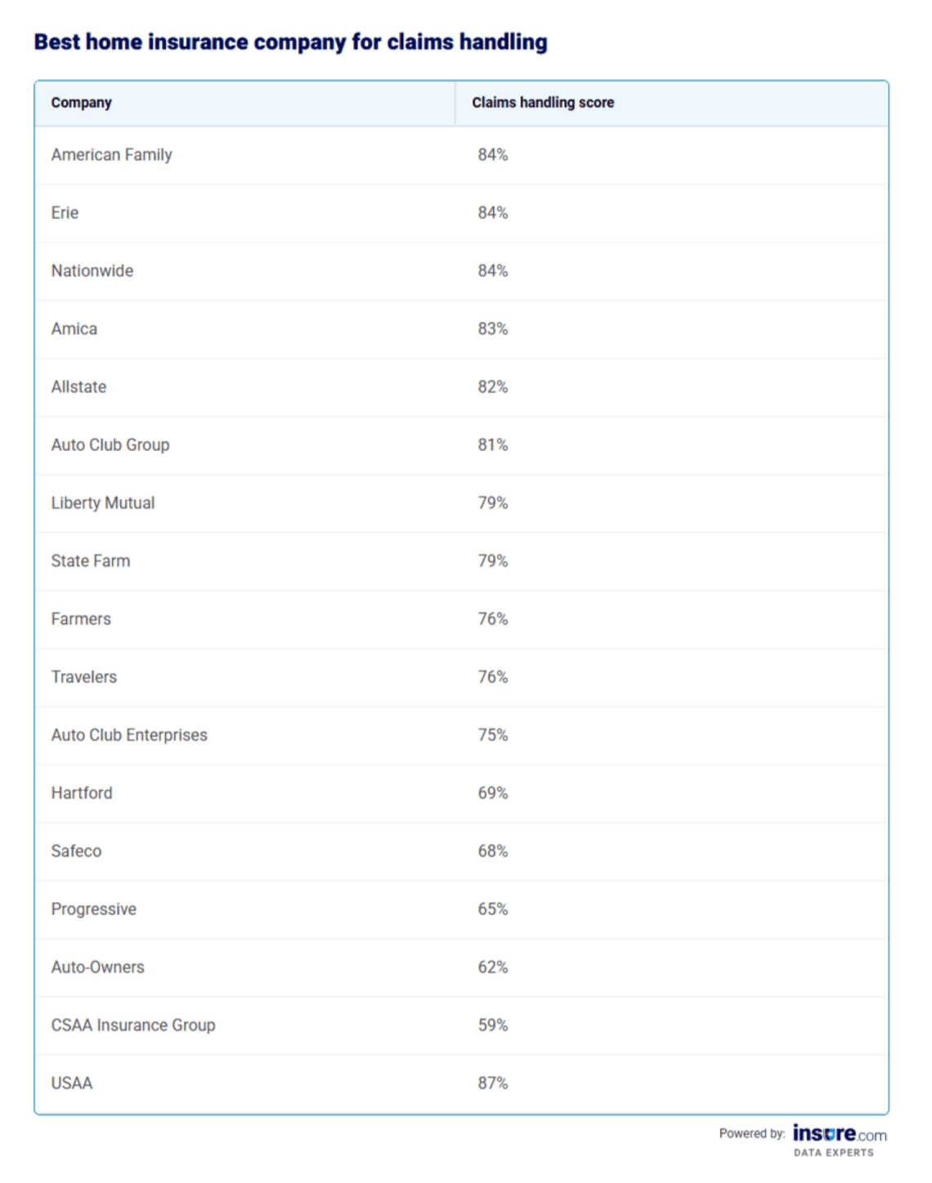Click the Company column header

(x=82, y=103)
